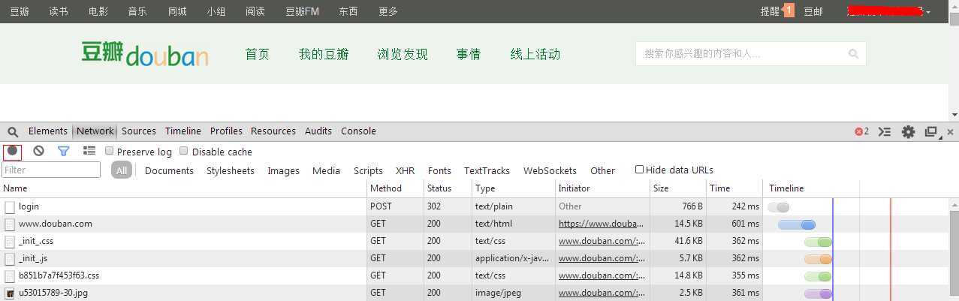Viewport: 959px width, 301px height.
Task: Filter requests by TextTracks
Action: 487,170
